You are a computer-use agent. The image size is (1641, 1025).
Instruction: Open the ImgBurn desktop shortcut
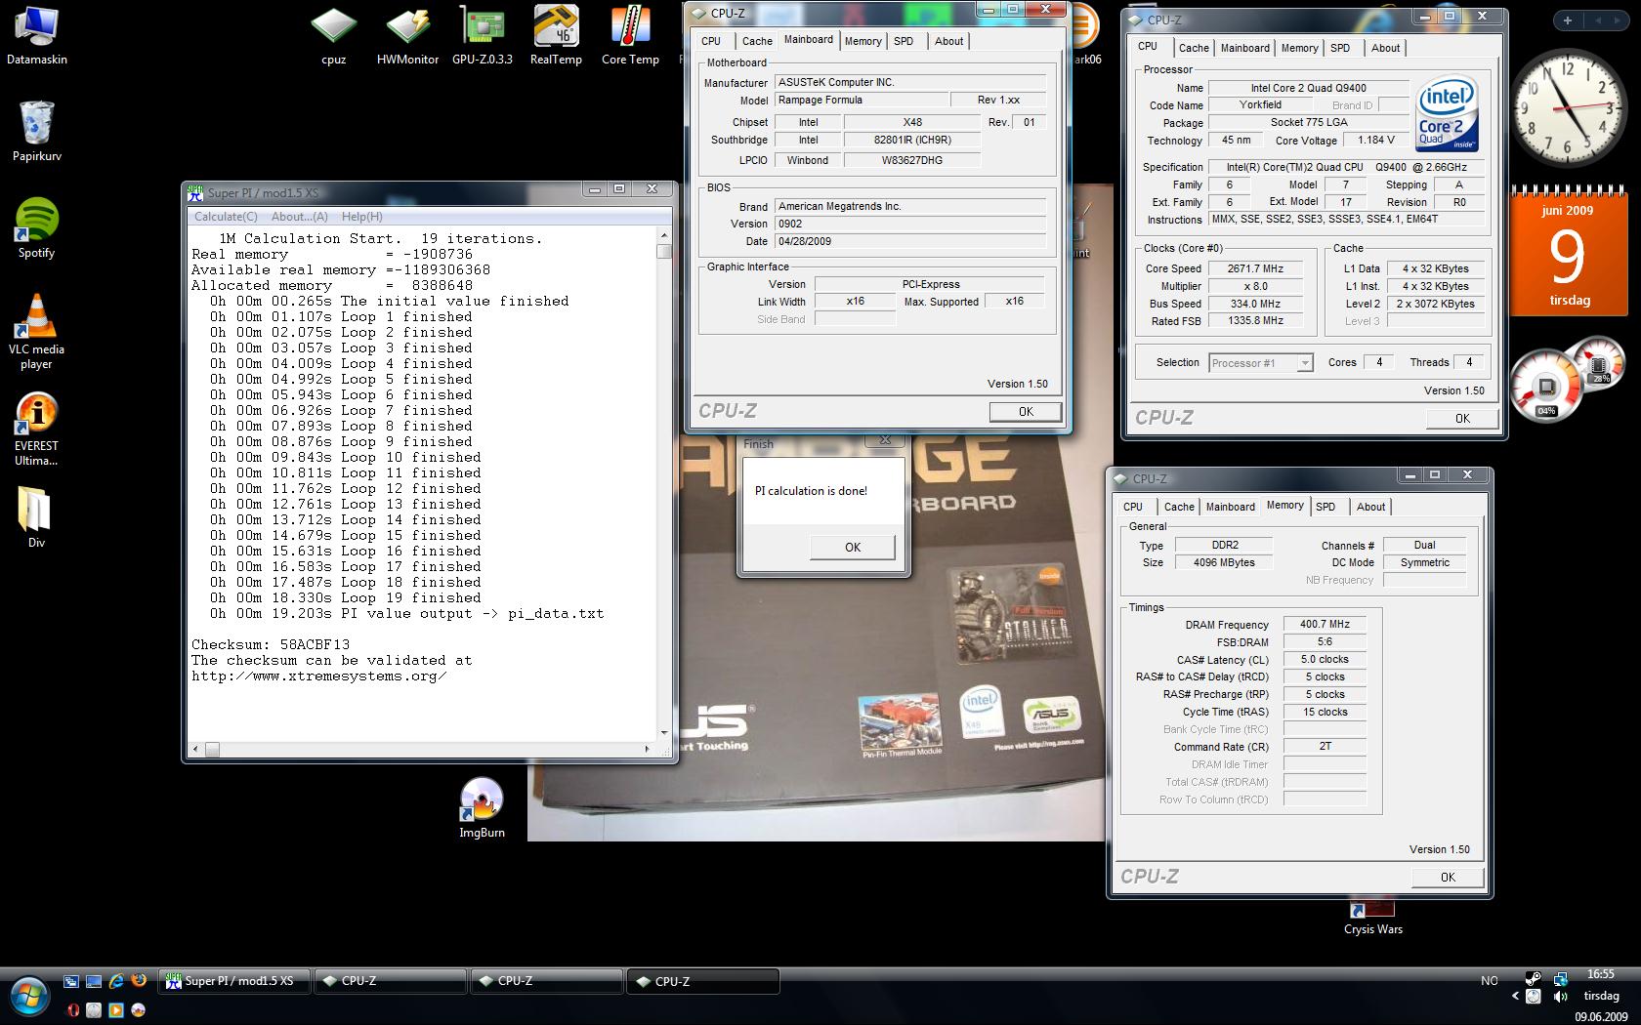point(482,808)
